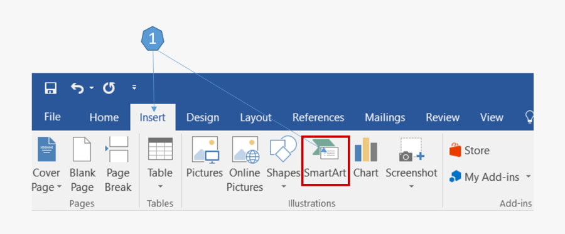Screen dimensions: 565x234
Task: Open the View tab
Action: pyautogui.click(x=492, y=117)
